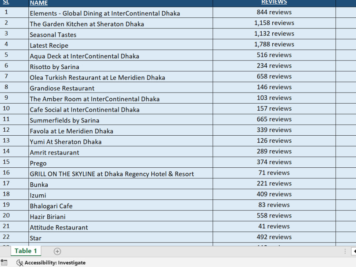Click the 844 reviews cell
Screen dimensions: 356x267
click(274, 12)
